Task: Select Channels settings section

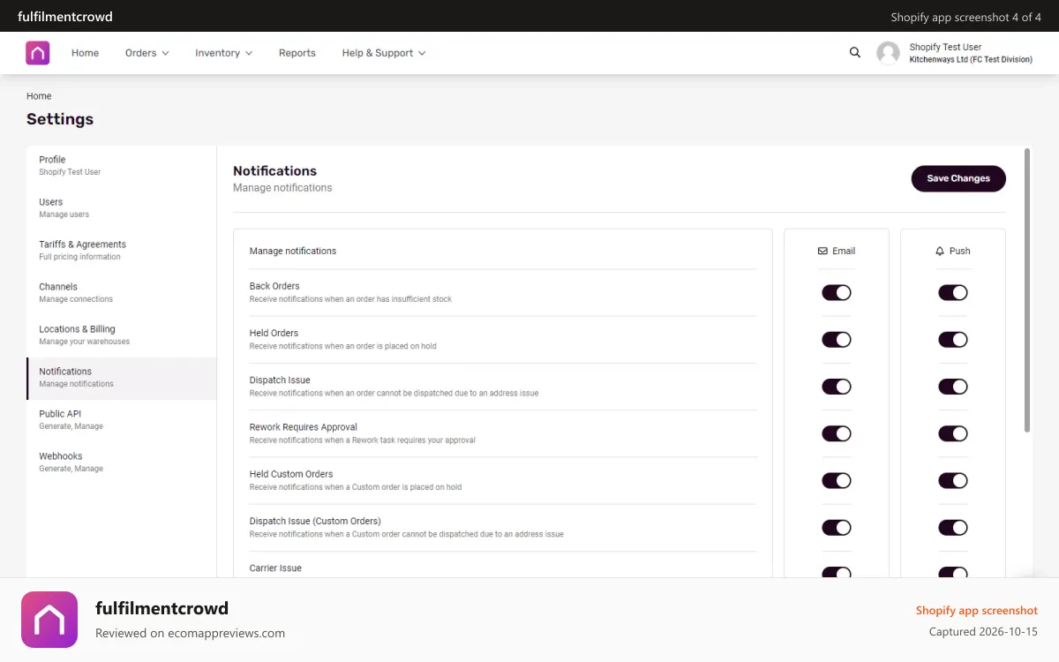Action: pyautogui.click(x=122, y=292)
